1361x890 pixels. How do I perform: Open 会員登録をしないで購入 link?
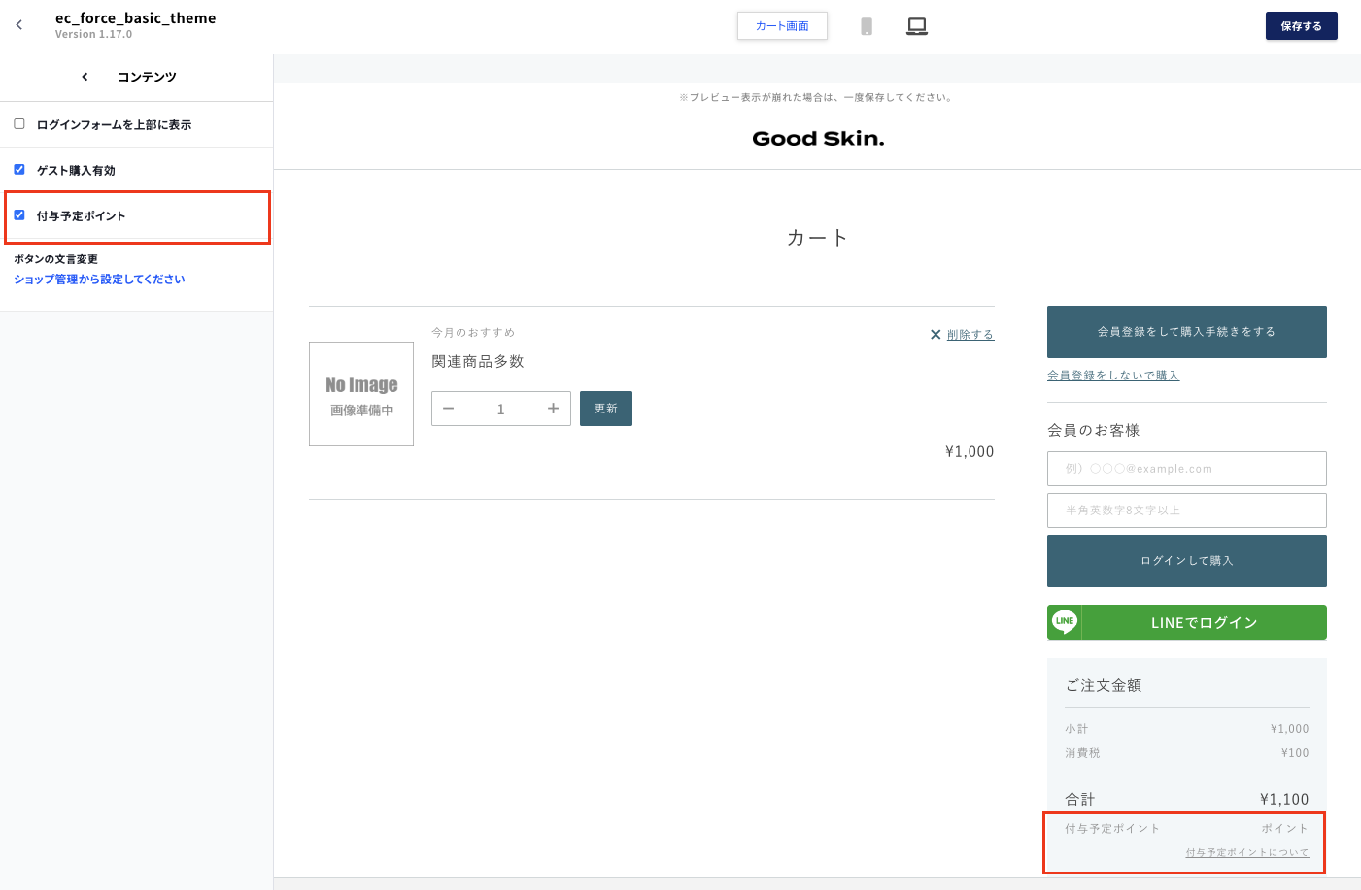[1113, 376]
